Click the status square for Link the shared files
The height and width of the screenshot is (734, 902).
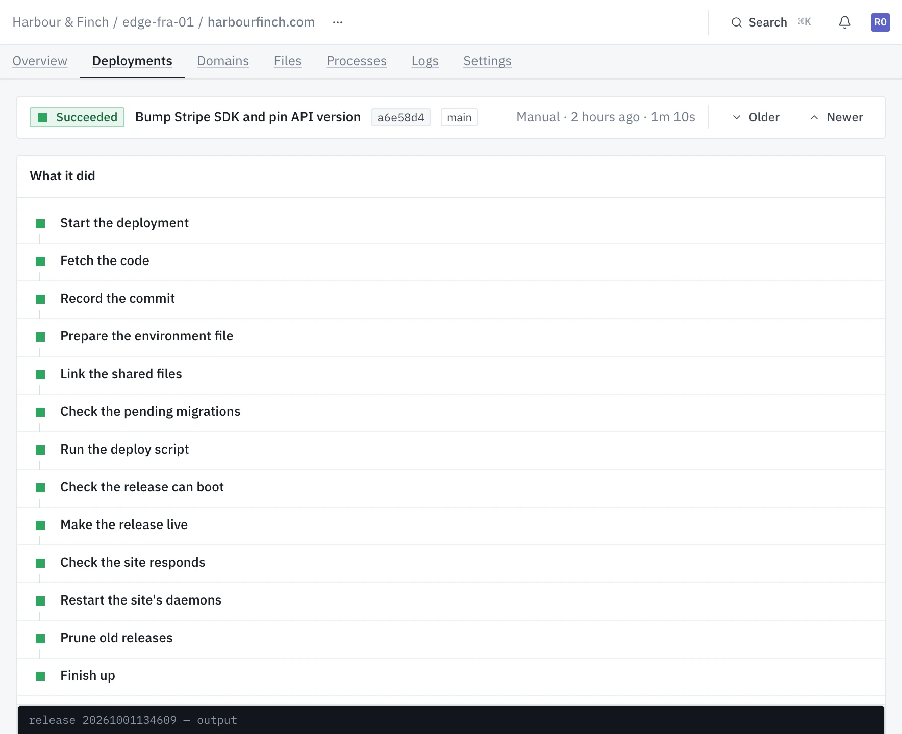coord(40,375)
